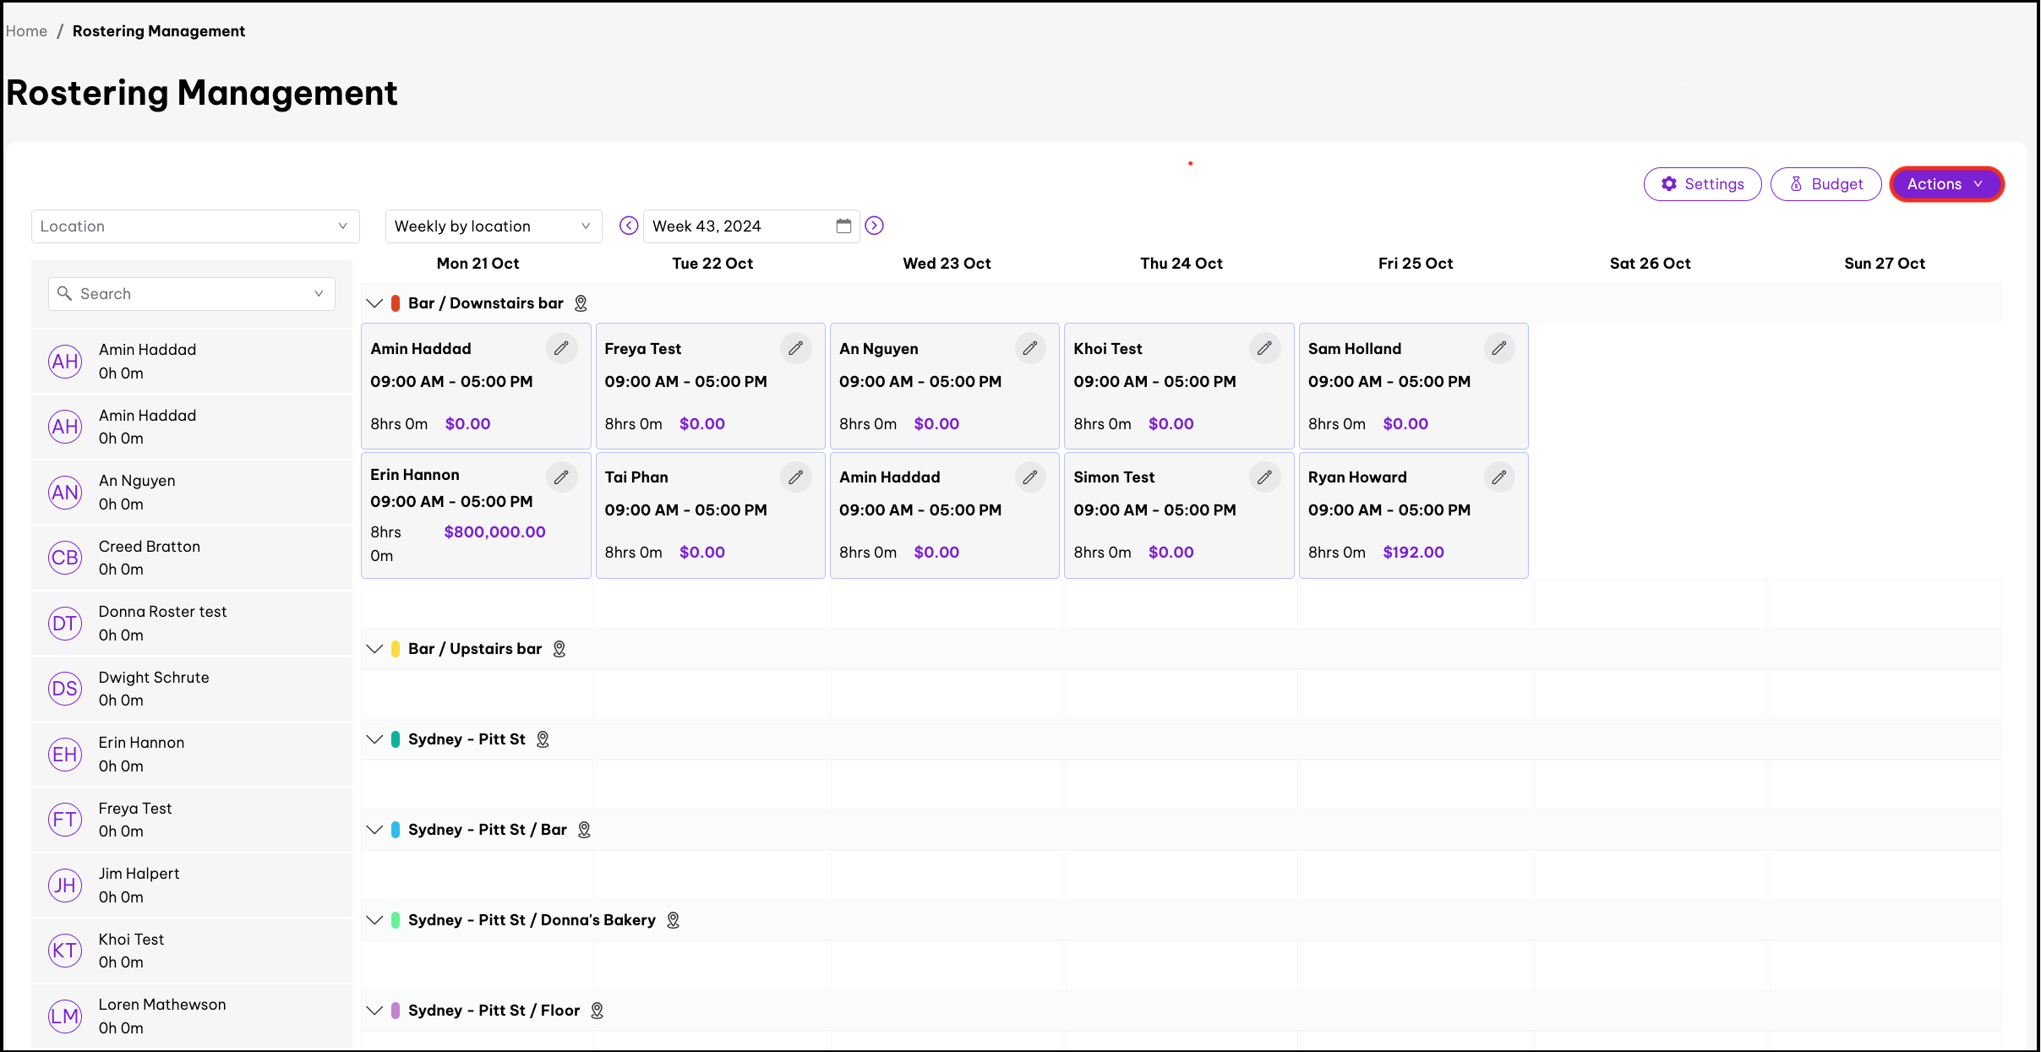Open the Location dropdown
The image size is (2041, 1052).
195,226
